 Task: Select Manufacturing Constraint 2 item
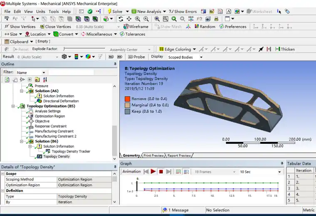coord(55,136)
